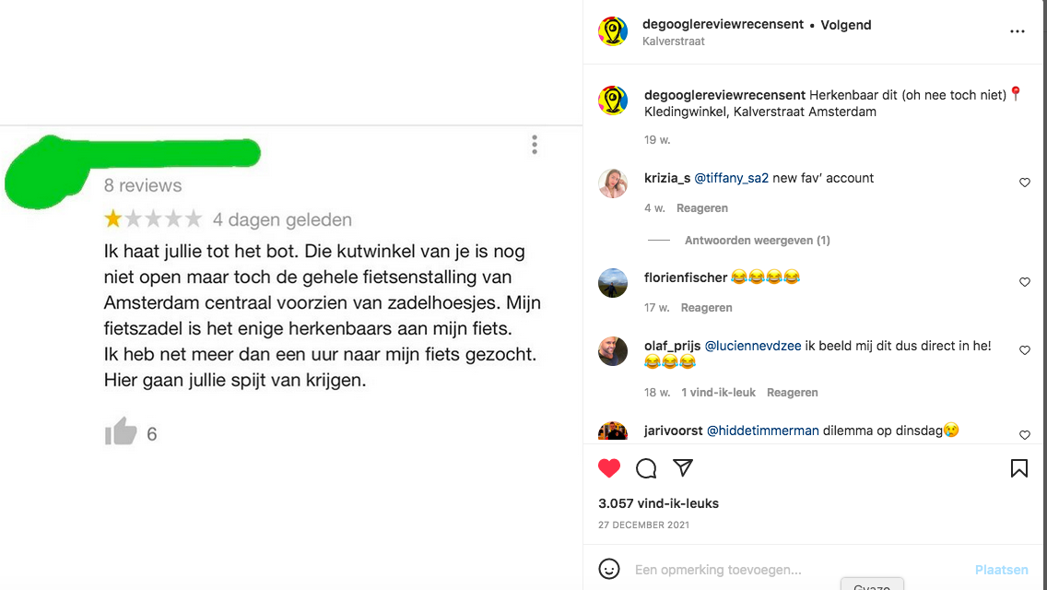Open emoji picker smiley icon

pyautogui.click(x=609, y=570)
